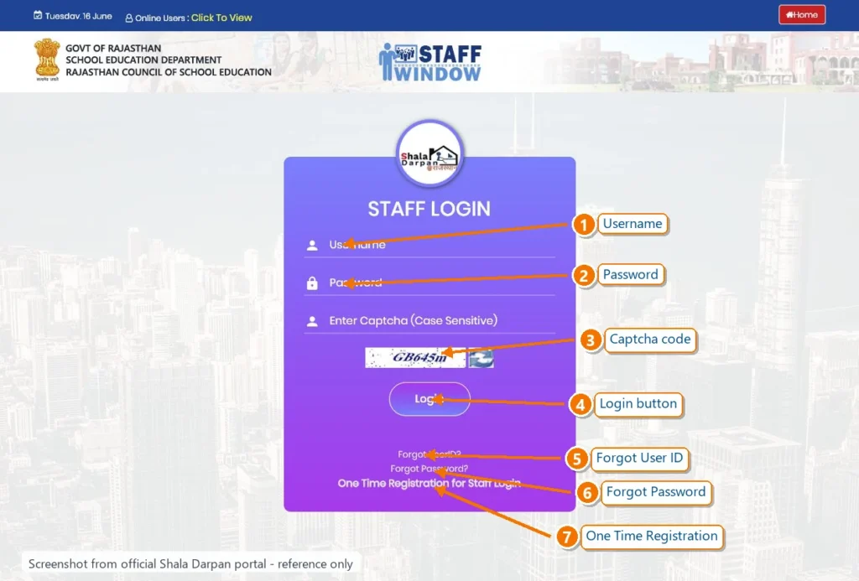Click the Online Users label text
The image size is (859, 581).
[x=160, y=18]
